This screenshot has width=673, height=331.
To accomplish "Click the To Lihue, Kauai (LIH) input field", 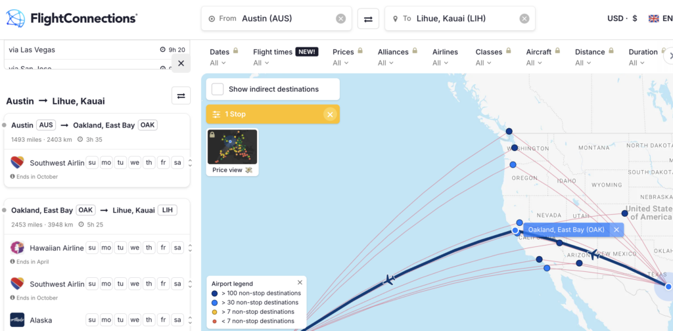I will (459, 18).
